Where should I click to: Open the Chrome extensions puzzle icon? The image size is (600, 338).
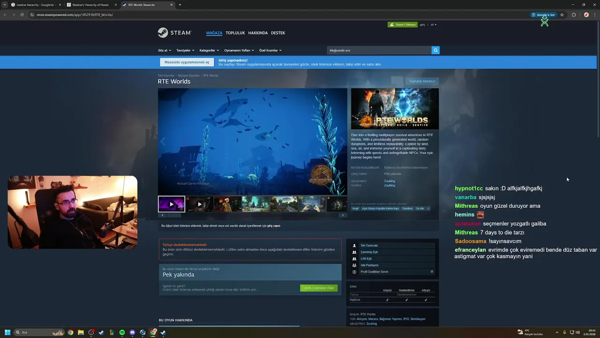(574, 15)
